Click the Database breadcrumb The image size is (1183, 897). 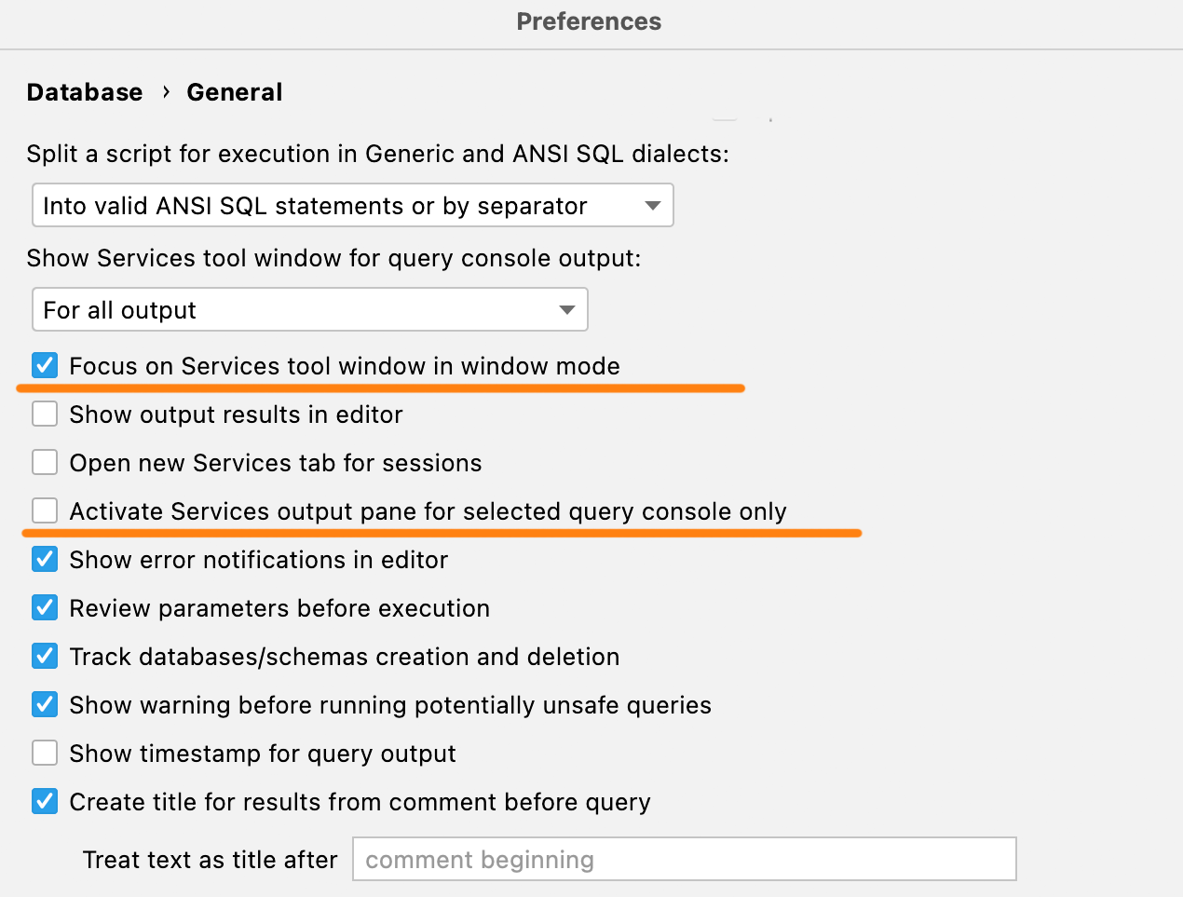pyautogui.click(x=85, y=92)
